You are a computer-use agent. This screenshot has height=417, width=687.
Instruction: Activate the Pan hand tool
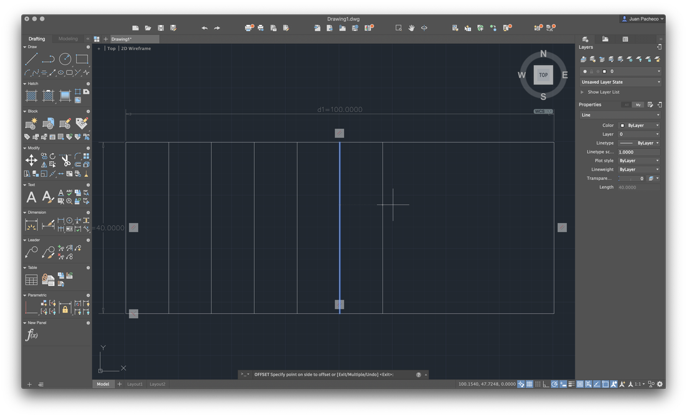click(412, 28)
